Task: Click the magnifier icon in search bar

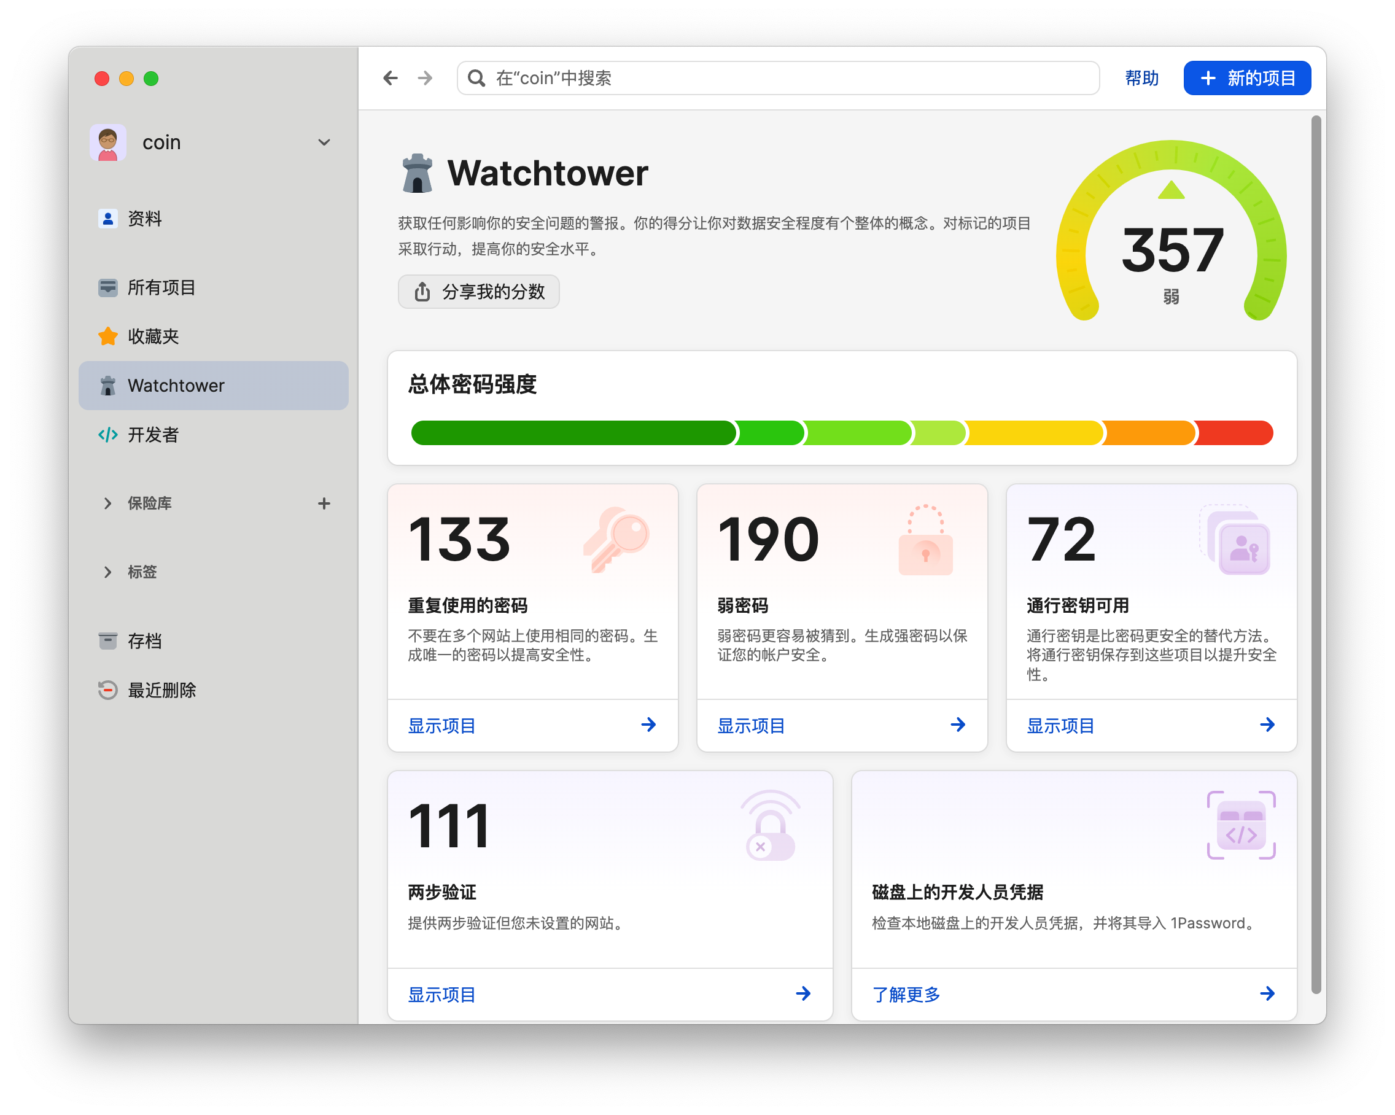Action: pos(476,79)
